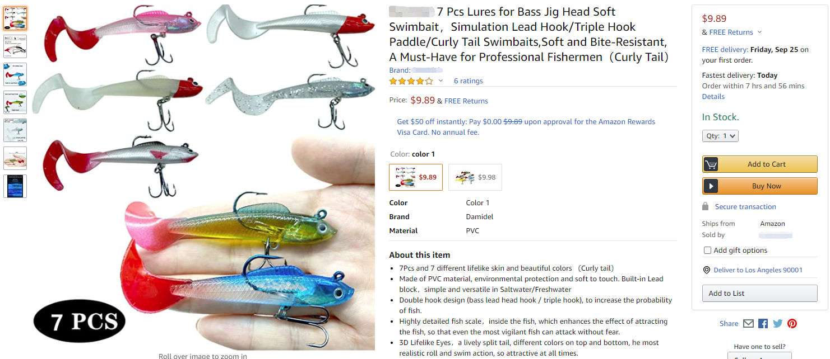The width and height of the screenshot is (830, 359).
Task: Select the $9.89 color option swatch
Action: click(416, 177)
